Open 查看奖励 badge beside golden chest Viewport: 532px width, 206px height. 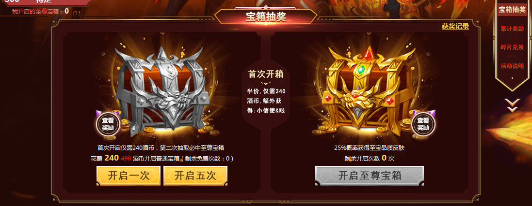423,124
